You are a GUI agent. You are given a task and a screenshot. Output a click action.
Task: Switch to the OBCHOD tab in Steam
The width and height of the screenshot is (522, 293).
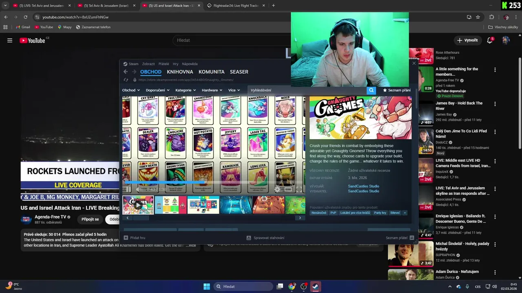pyautogui.click(x=151, y=72)
